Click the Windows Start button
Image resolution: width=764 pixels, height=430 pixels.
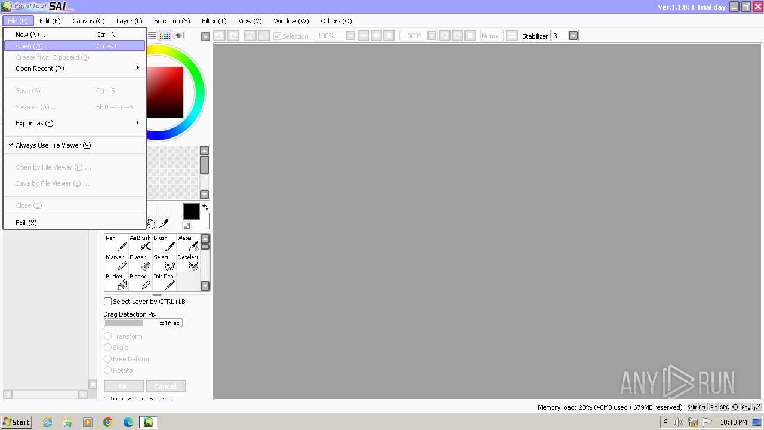[x=17, y=422]
